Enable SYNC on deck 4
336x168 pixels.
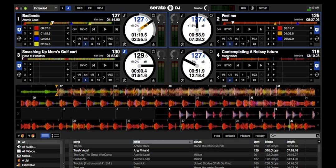pyautogui.click(x=228, y=65)
